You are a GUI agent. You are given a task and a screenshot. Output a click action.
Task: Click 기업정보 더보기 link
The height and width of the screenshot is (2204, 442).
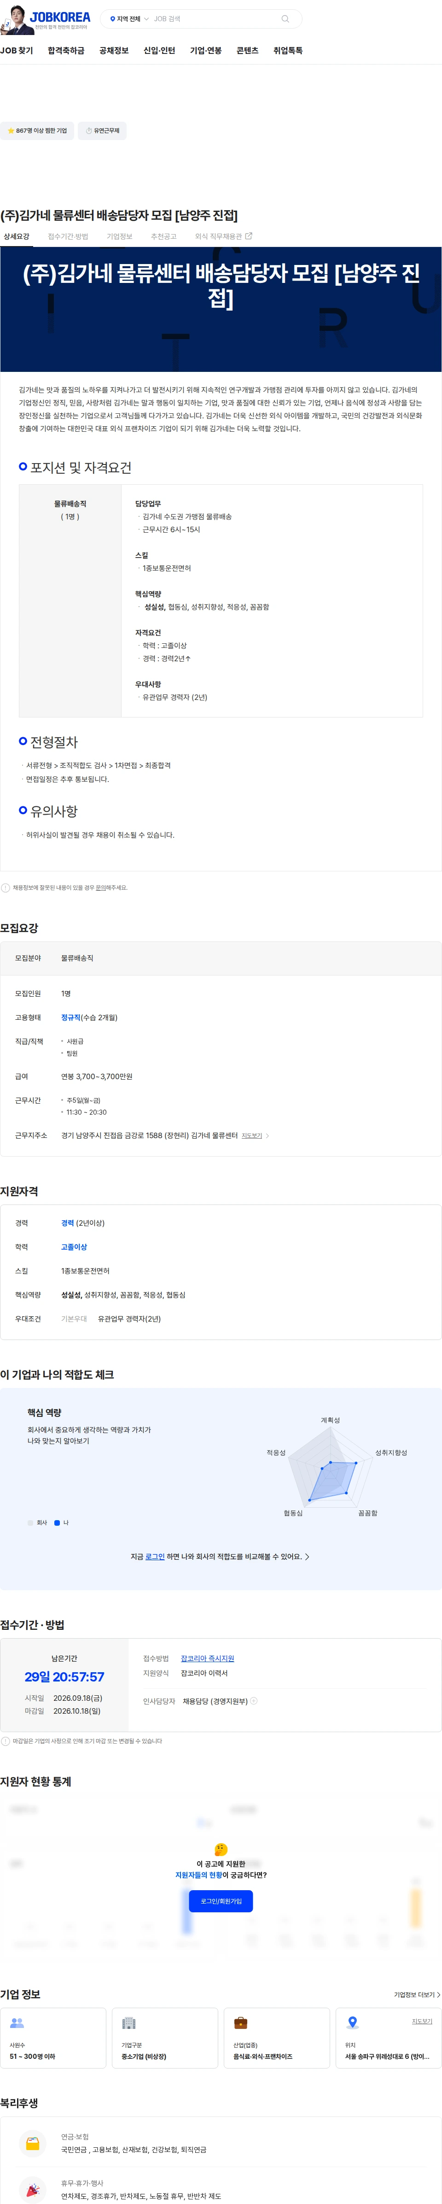[417, 1994]
